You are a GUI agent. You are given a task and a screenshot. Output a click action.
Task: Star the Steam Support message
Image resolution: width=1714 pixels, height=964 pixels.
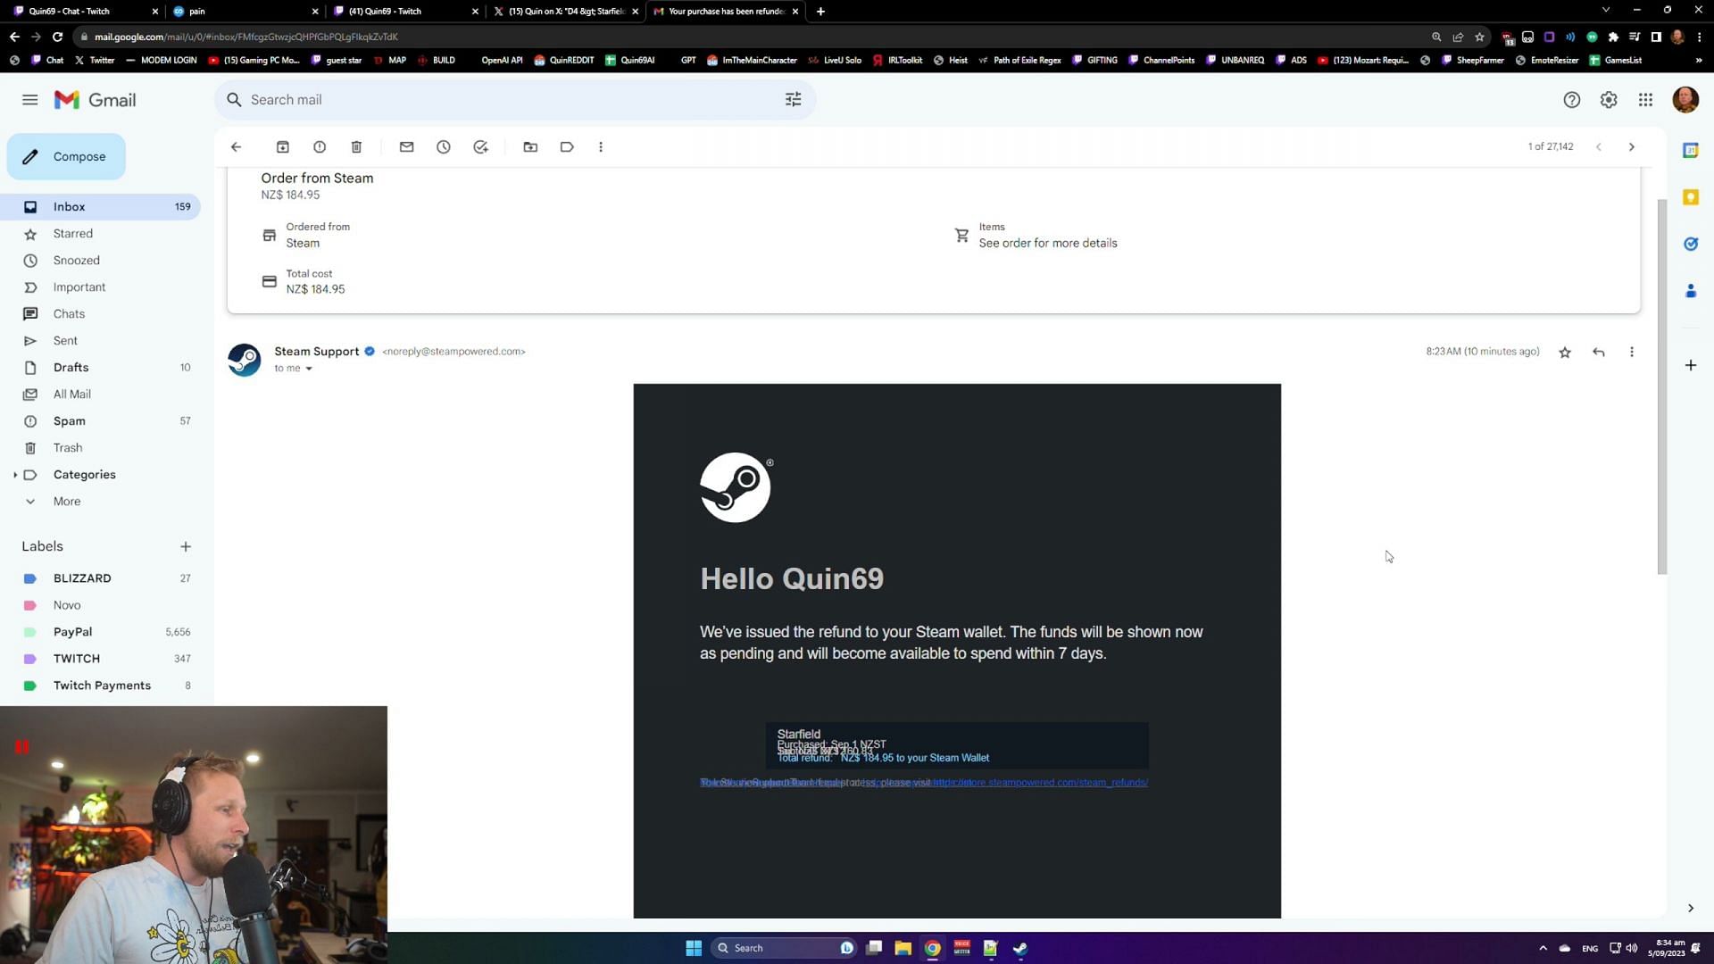click(1565, 353)
